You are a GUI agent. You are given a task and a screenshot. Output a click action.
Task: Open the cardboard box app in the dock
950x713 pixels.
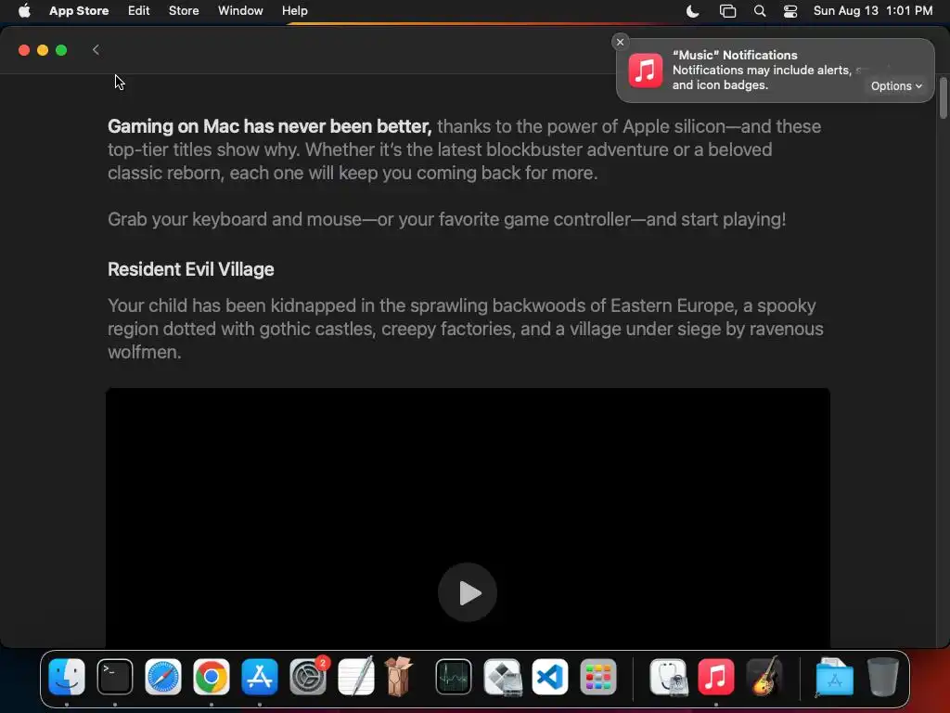pos(399,676)
